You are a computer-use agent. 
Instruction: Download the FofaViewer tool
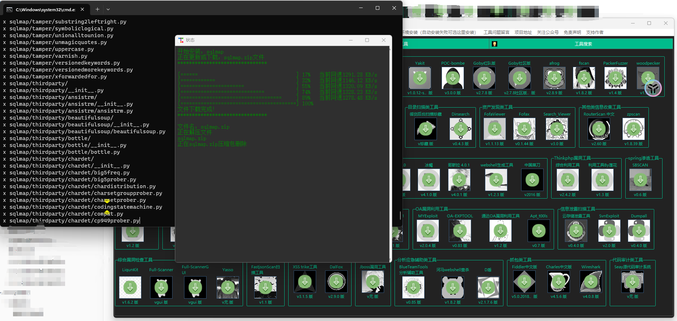[495, 129]
